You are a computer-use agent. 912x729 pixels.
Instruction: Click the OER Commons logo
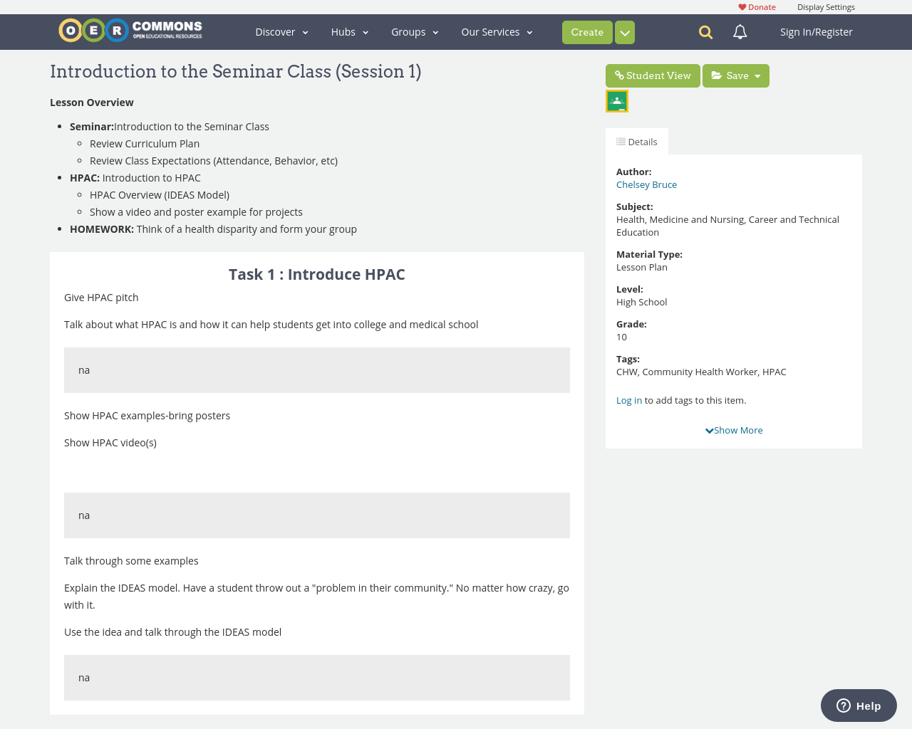pos(130,30)
